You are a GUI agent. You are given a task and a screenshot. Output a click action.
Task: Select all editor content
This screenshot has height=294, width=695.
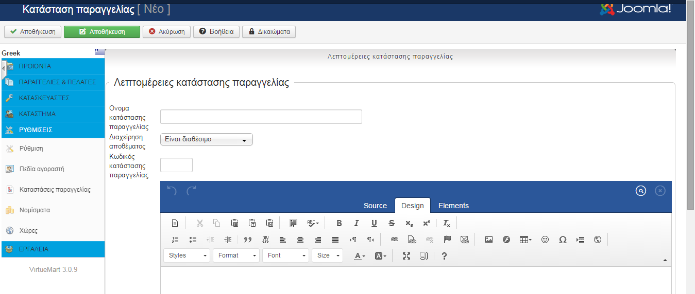click(294, 223)
